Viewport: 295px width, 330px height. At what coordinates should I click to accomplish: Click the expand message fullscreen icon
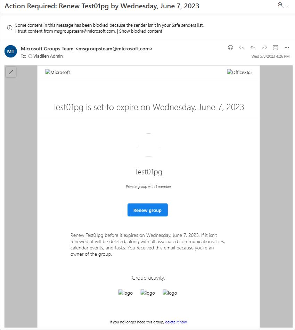tap(11, 72)
